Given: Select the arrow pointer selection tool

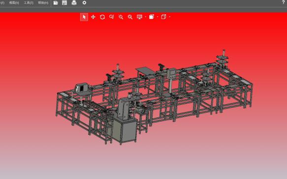Looking at the screenshot, I should (84, 17).
